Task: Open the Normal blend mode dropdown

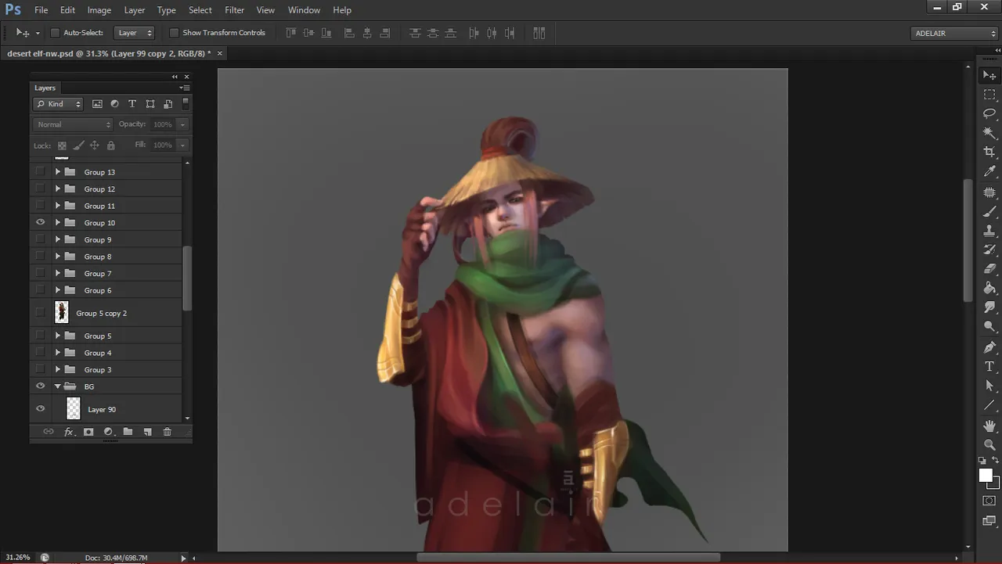Action: 74,124
